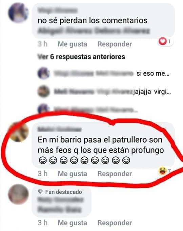183x231 pixels.
Task: Open blurred tagged names under top comment
Action: [94, 31]
